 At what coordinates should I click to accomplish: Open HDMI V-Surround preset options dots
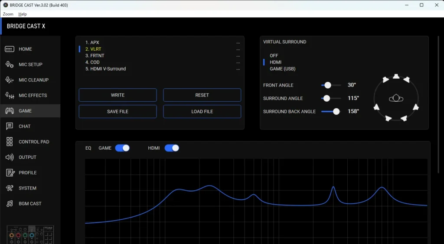click(x=238, y=69)
